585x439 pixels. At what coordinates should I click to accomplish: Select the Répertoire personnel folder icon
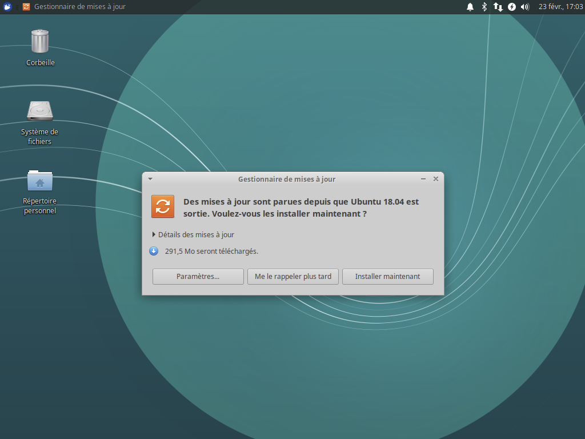[x=40, y=181]
